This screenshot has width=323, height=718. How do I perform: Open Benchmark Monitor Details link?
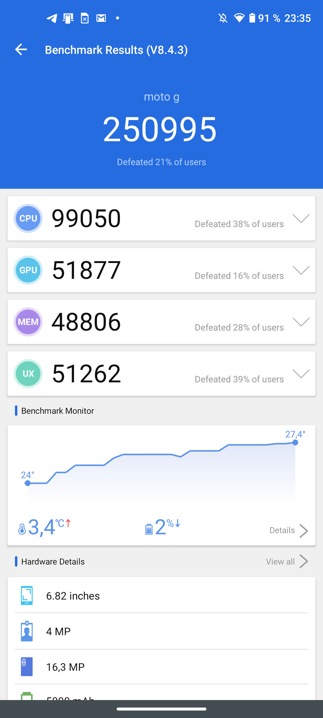coord(288,530)
